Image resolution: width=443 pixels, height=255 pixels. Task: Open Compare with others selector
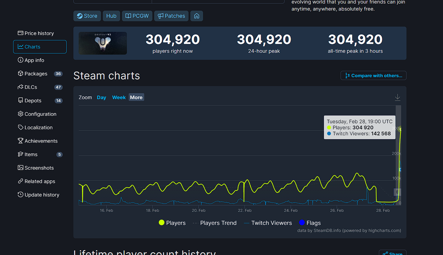(374, 75)
